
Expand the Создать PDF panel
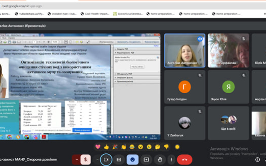[x=137, y=49]
